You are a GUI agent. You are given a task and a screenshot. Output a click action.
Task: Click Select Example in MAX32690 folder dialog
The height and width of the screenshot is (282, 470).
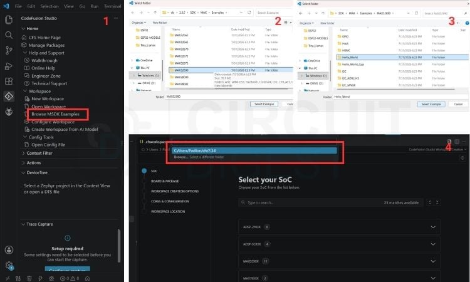[x=431, y=104]
